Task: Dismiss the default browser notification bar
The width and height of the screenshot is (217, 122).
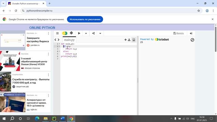Action: click(213, 19)
